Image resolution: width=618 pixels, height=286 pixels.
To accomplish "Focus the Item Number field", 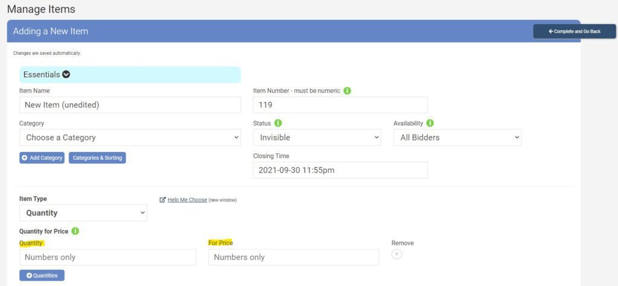I will [x=340, y=105].
